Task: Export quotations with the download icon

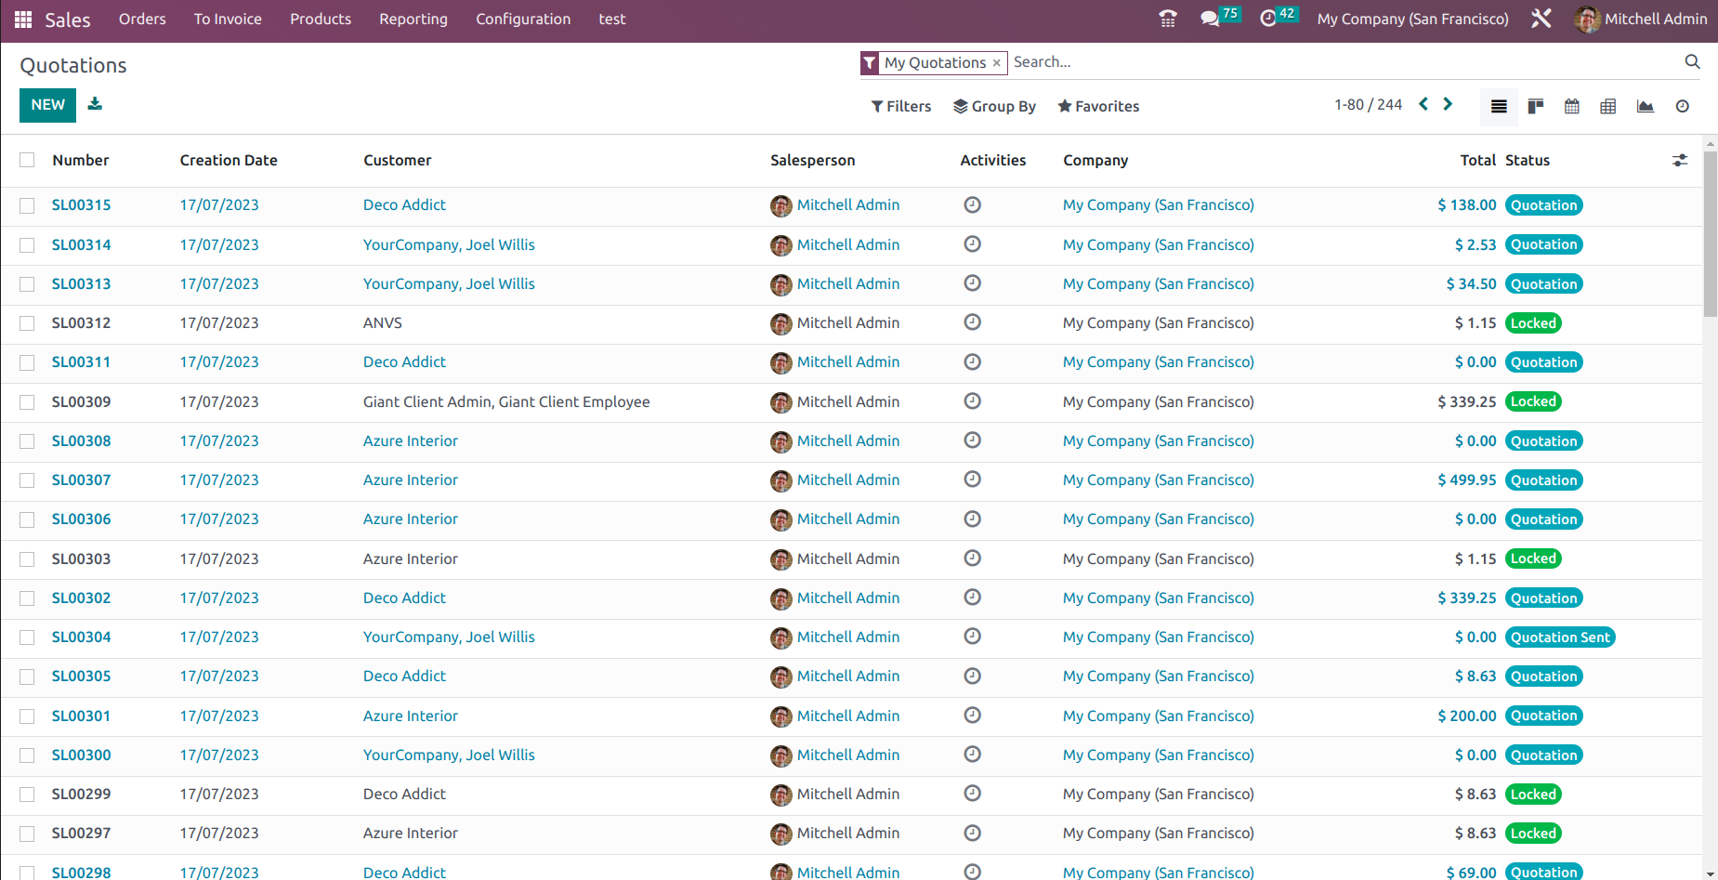Action: (95, 104)
